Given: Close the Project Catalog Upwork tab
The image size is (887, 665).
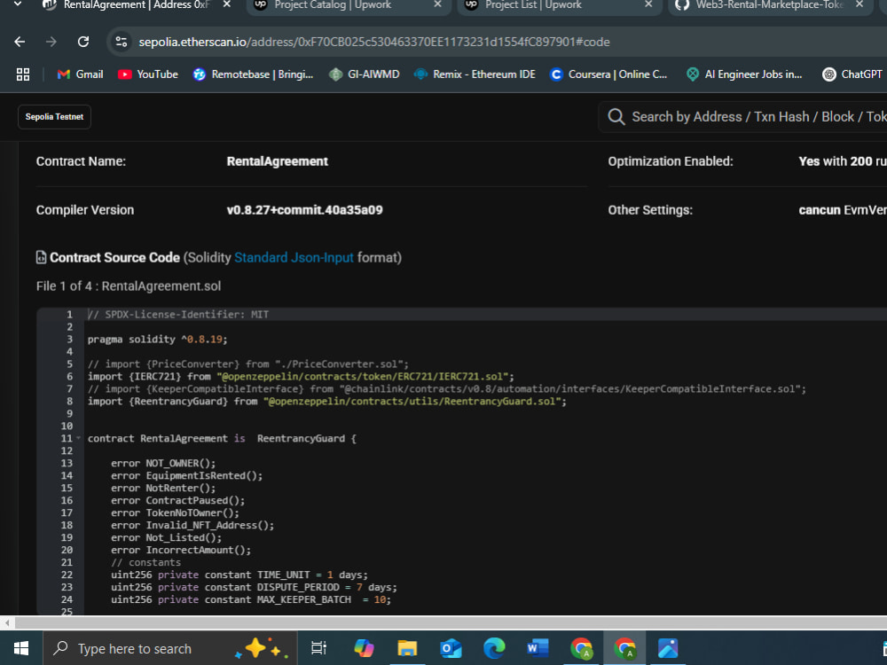Looking at the screenshot, I should [x=437, y=4].
